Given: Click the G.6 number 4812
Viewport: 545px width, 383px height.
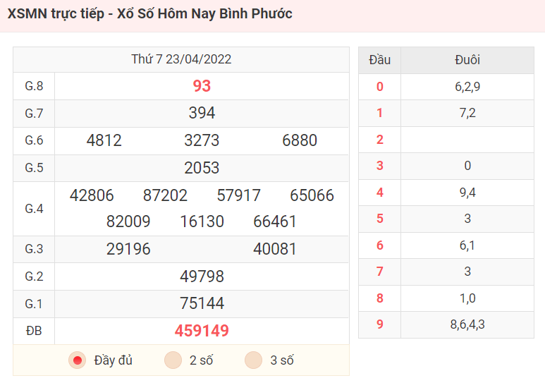Looking at the screenshot, I should click(x=104, y=140).
